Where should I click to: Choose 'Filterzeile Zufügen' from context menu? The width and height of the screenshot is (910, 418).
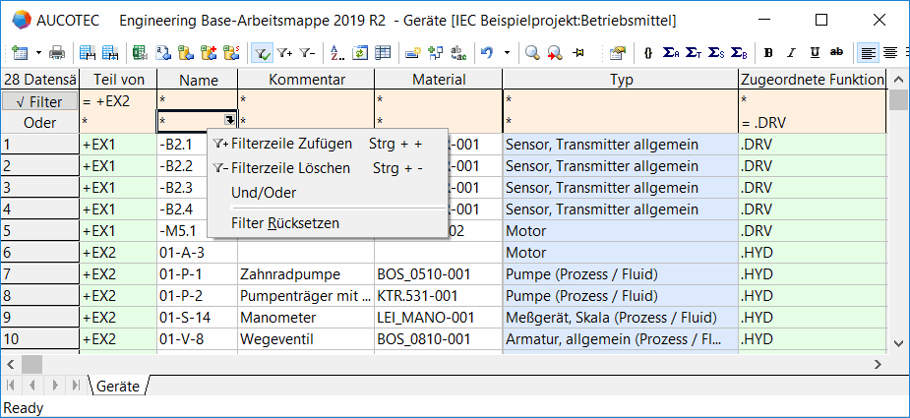point(291,144)
